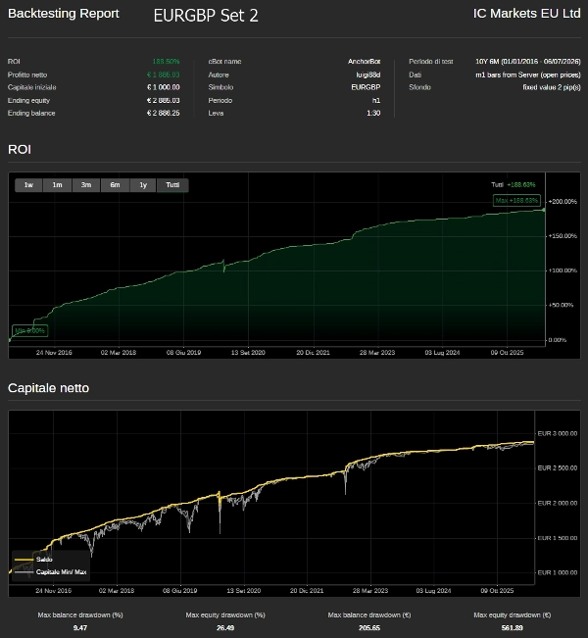Image resolution: width=588 pixels, height=638 pixels.
Task: Click the Tutti +188.63% readout
Action: click(x=514, y=184)
